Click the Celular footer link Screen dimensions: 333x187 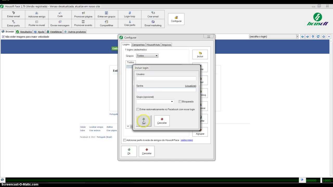[x=83, y=127]
